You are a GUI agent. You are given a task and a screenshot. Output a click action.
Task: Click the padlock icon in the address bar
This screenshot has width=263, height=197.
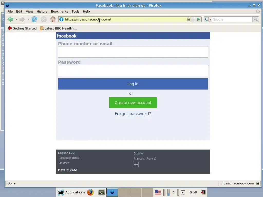point(188,19)
